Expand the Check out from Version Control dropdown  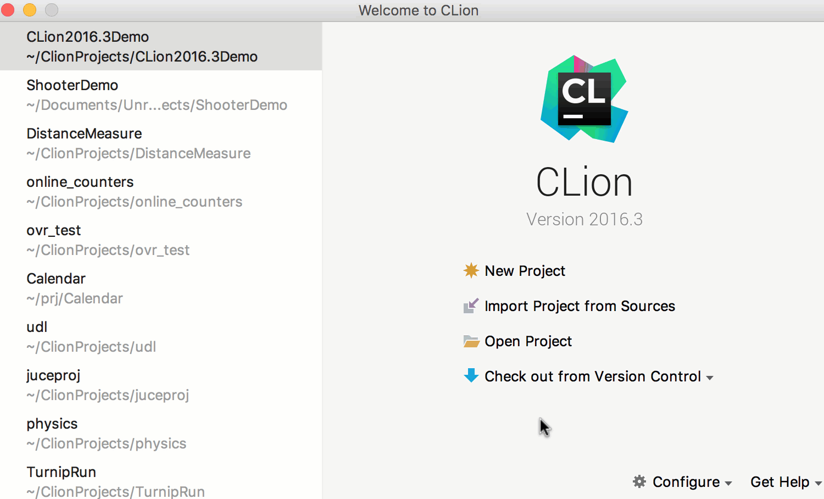(710, 378)
